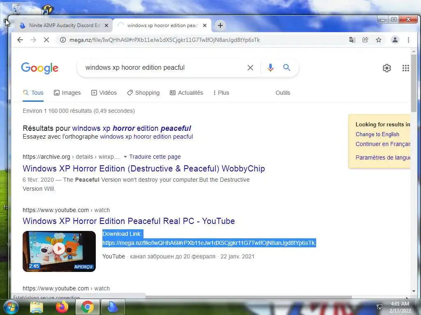Screen dimensions: 421x315
Task: Share this page via the share icon
Action: click(x=365, y=40)
